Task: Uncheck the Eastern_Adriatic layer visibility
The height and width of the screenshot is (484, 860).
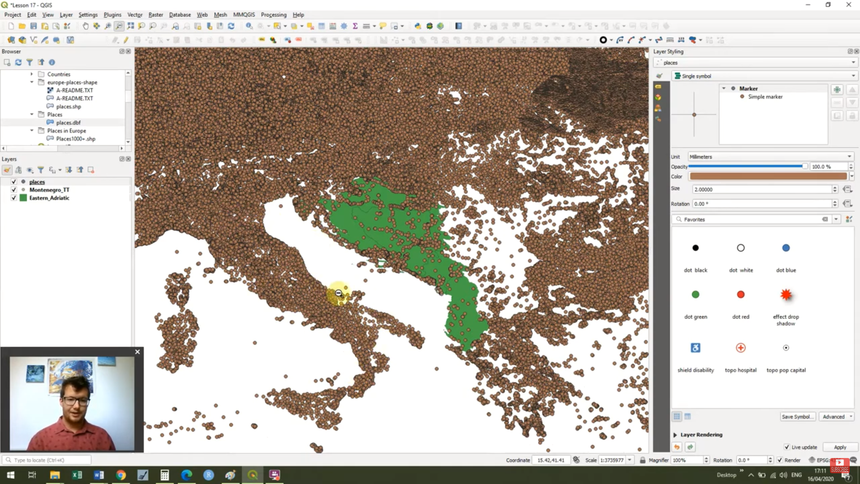Action: click(x=14, y=198)
